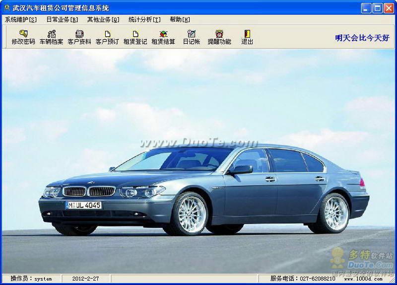Open 客户资料 customer info icon
Viewport: 397px width, 285px height.
tap(79, 33)
